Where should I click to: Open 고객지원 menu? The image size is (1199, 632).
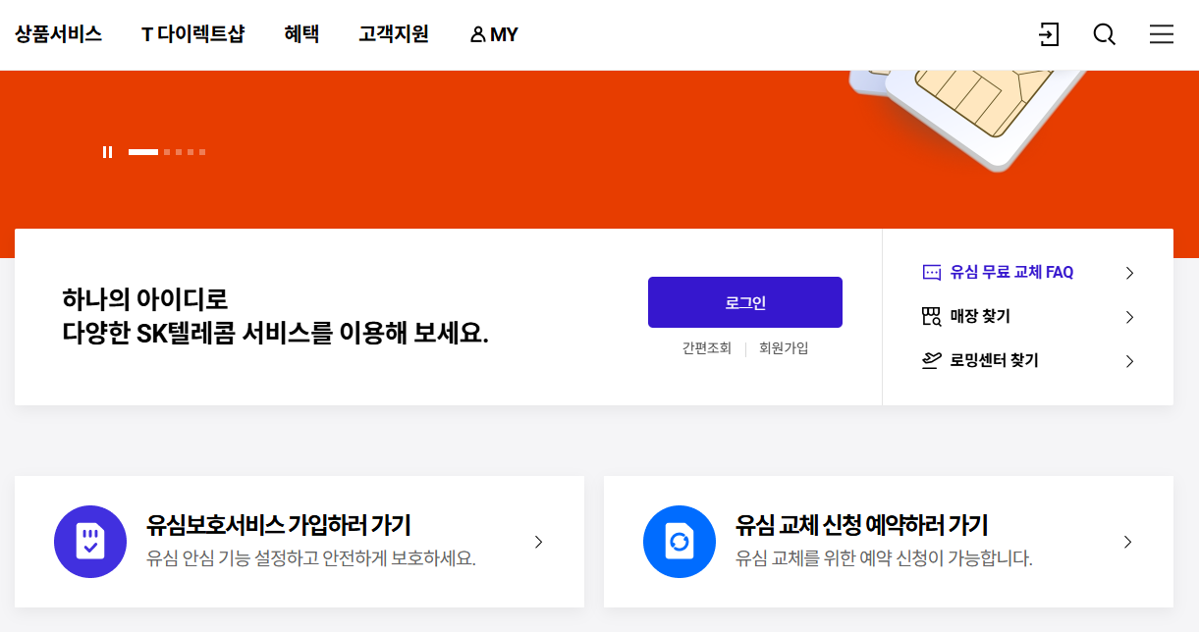click(x=394, y=34)
